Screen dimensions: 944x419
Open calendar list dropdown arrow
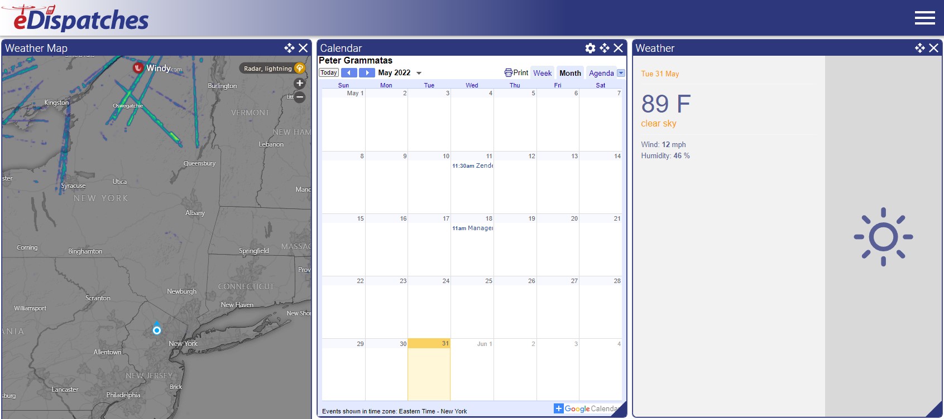coord(621,73)
